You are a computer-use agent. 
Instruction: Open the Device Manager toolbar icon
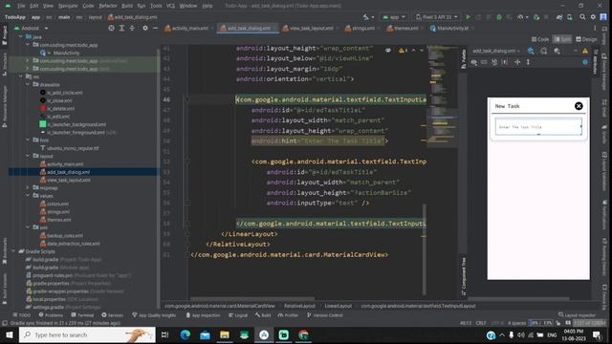570,17
